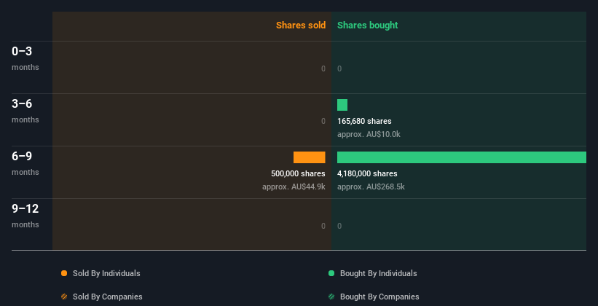Viewport: 598px width, 306px height.
Task: Click the Shares sold column header
Action: point(301,25)
